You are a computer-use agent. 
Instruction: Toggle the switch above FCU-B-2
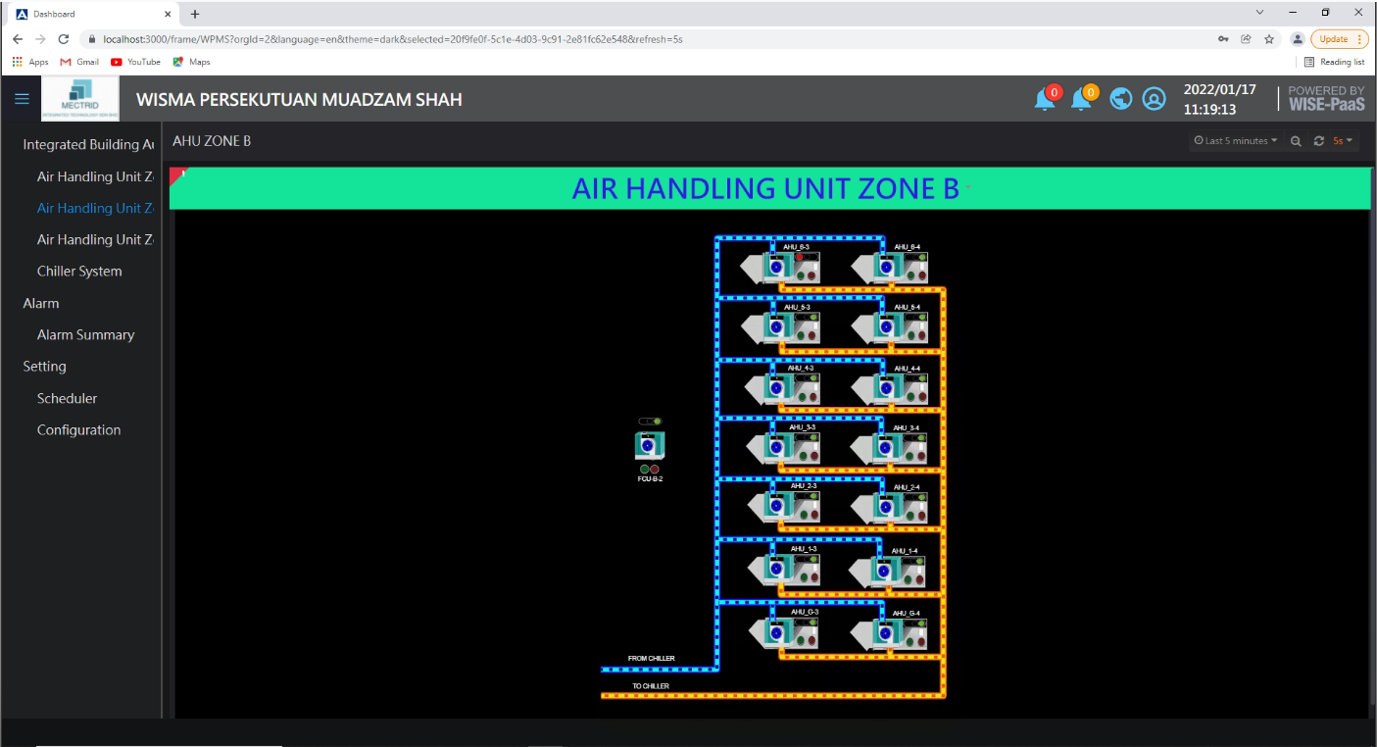[650, 422]
